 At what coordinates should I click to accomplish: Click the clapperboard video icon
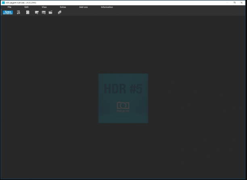click(50, 12)
